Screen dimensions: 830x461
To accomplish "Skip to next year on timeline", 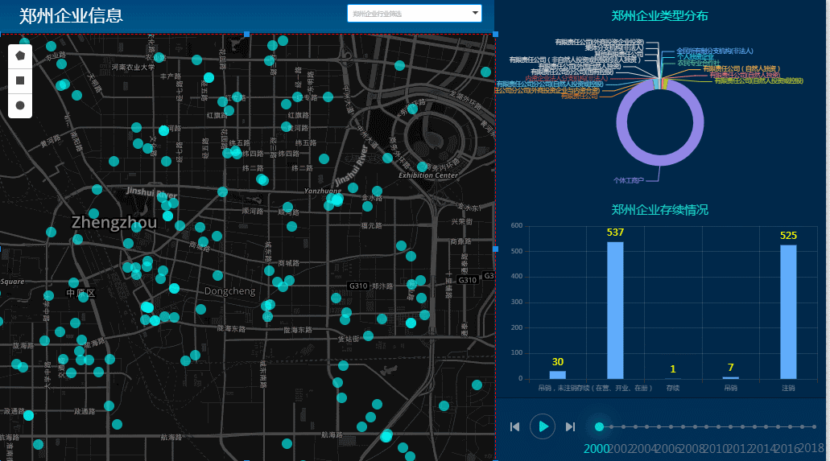I will pos(571,426).
